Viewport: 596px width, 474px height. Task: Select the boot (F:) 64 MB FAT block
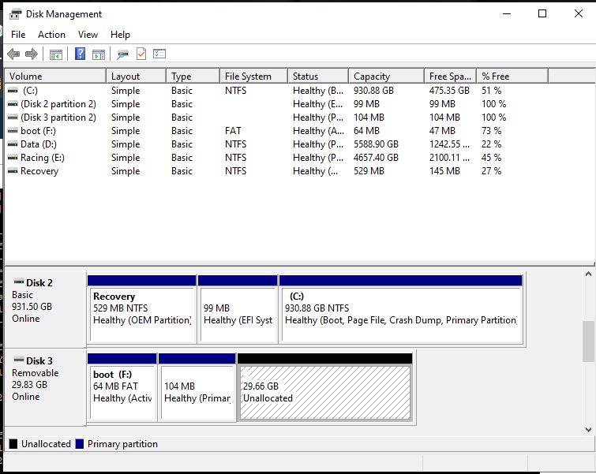pos(122,387)
